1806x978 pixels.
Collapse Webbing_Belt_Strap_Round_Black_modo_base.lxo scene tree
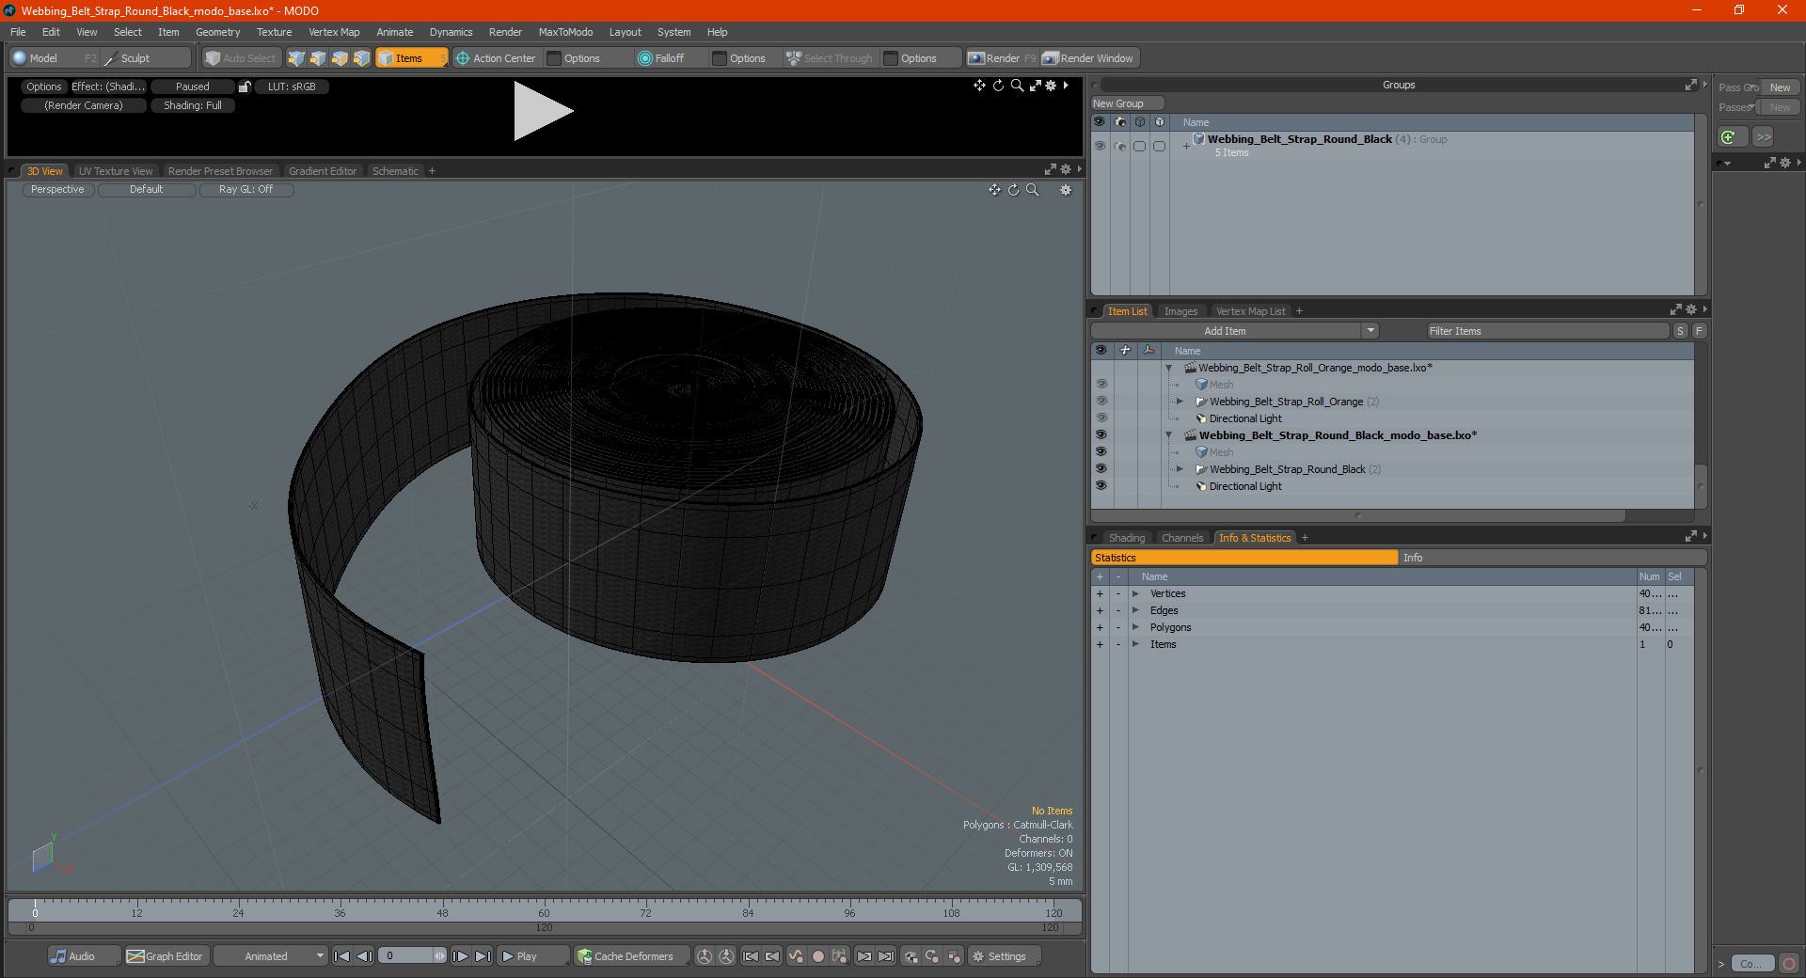1169,435
